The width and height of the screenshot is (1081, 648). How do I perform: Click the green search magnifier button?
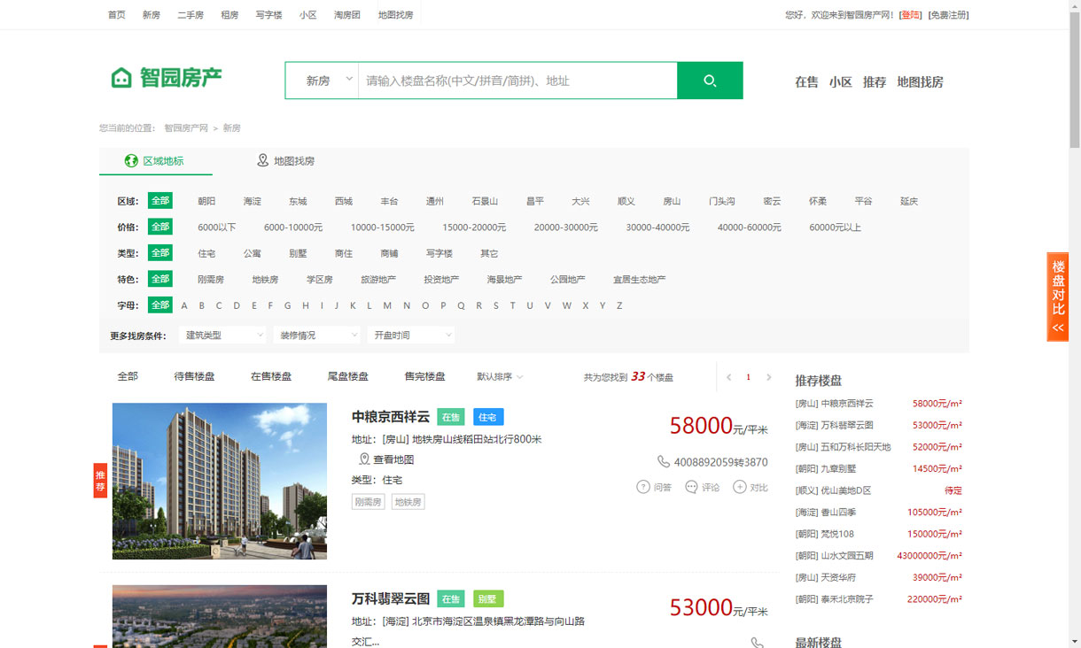[709, 81]
